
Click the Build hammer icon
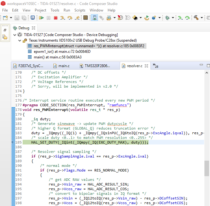[196, 18]
